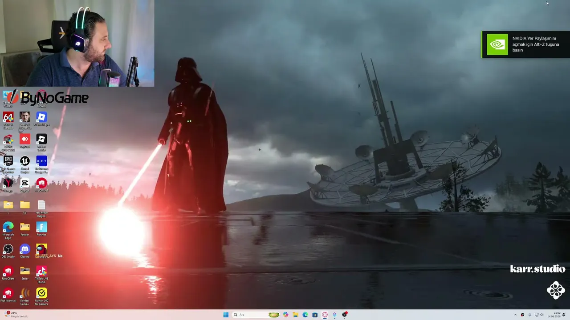
Task: Open the Windows Start menu
Action: (226, 315)
